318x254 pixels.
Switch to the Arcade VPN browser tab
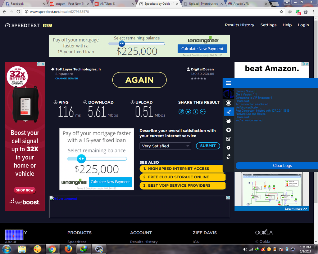point(245,4)
